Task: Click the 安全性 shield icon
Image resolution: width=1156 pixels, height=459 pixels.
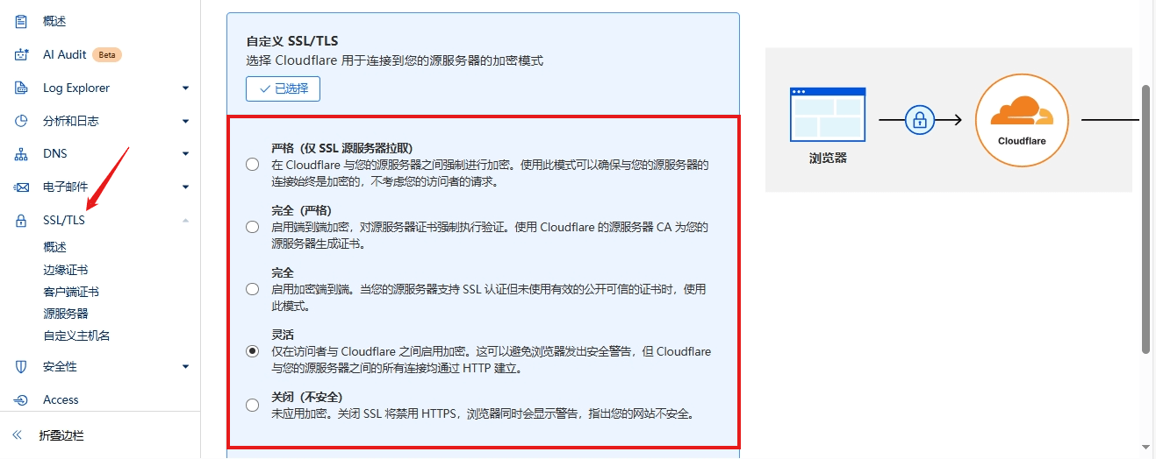Action: 22,367
